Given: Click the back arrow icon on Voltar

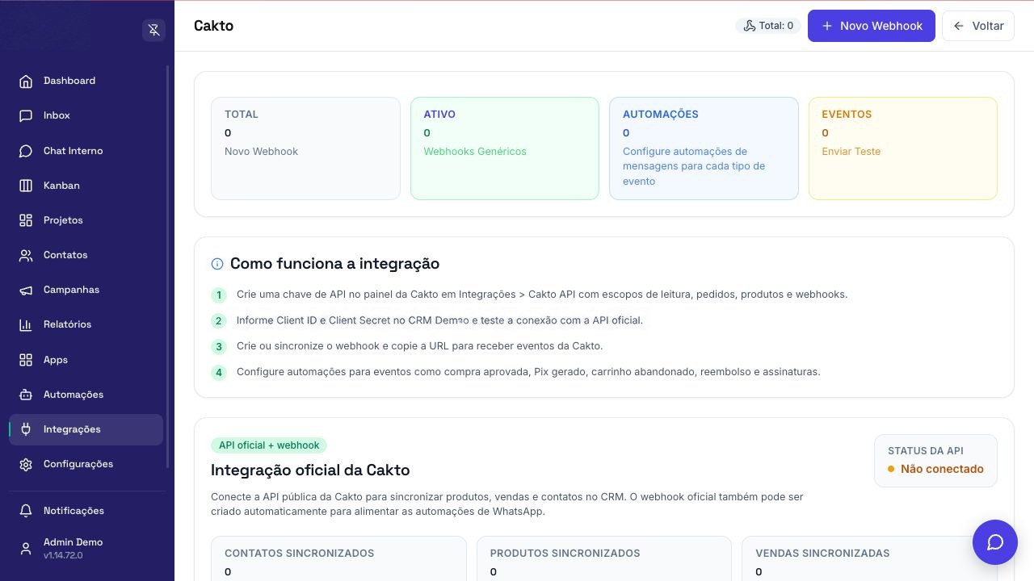Looking at the screenshot, I should point(959,26).
